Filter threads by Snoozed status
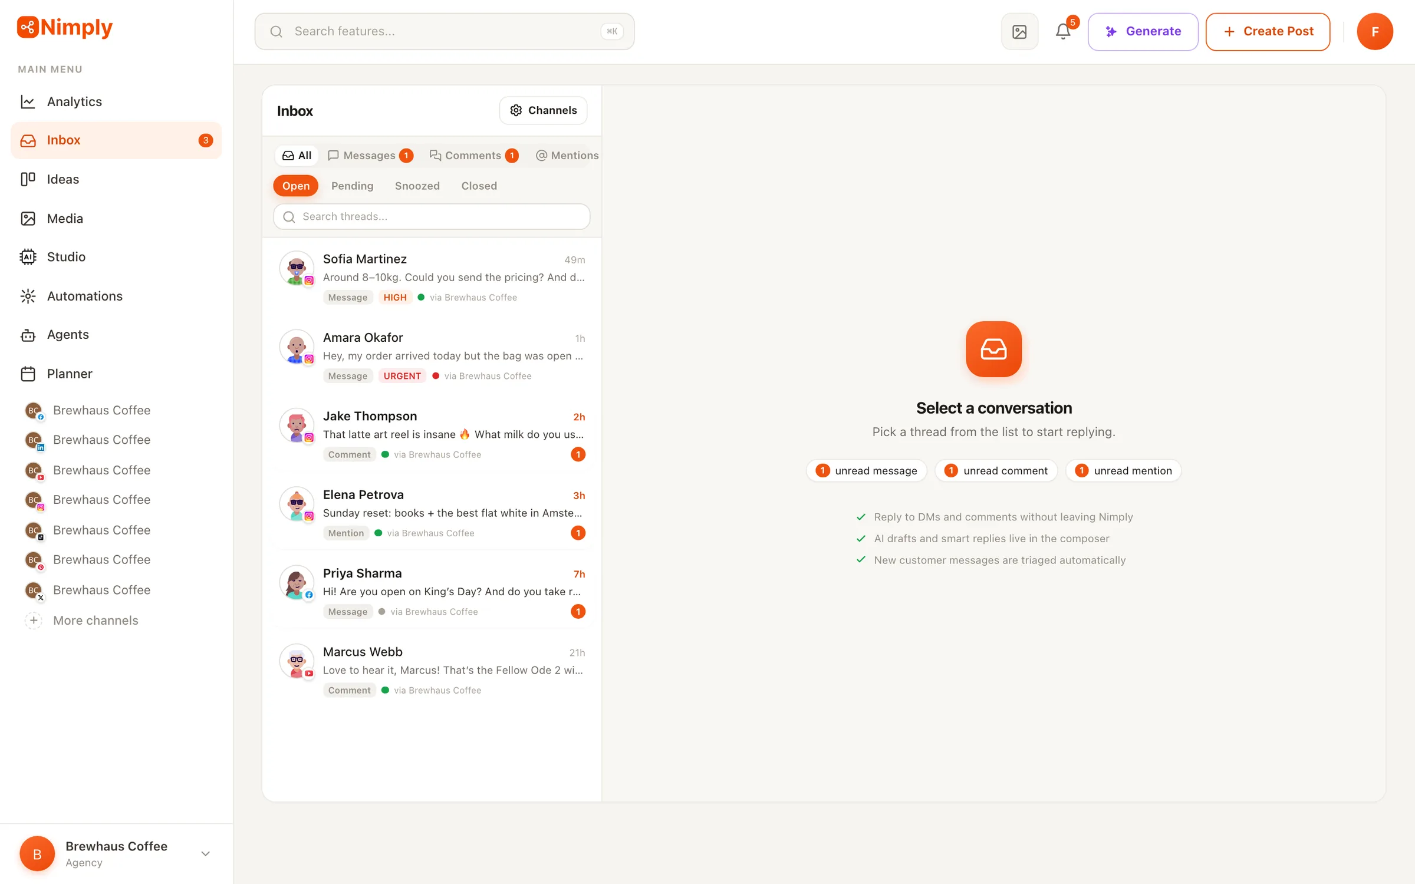 click(417, 186)
